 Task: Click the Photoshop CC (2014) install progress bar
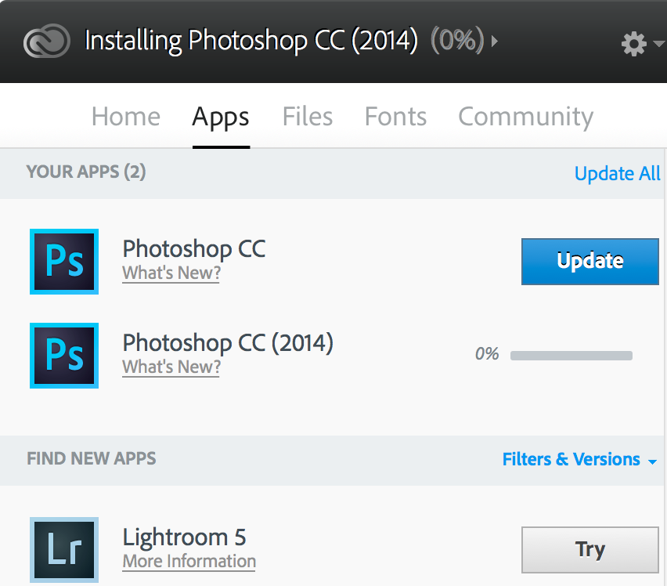click(x=571, y=356)
